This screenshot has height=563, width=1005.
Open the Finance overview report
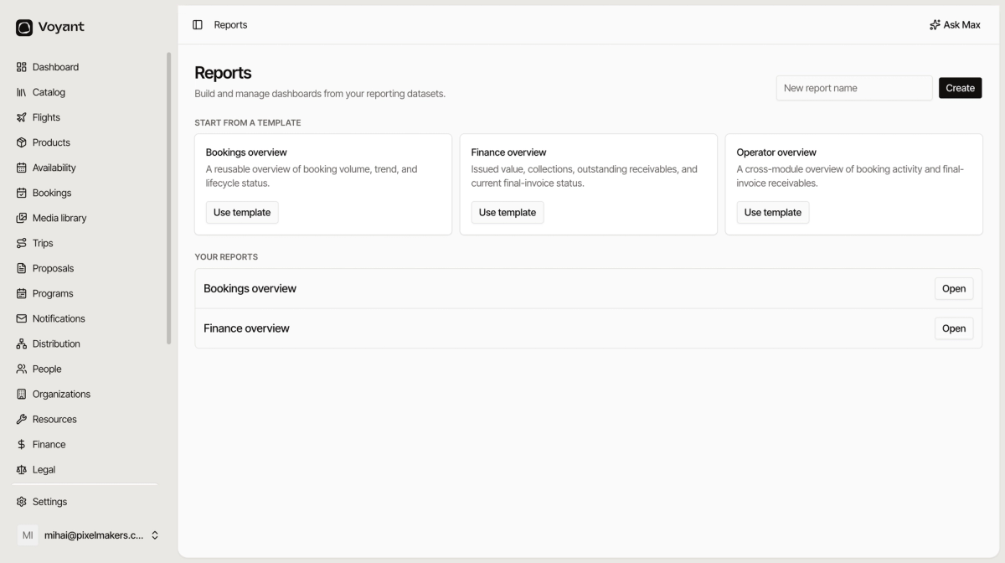point(954,328)
